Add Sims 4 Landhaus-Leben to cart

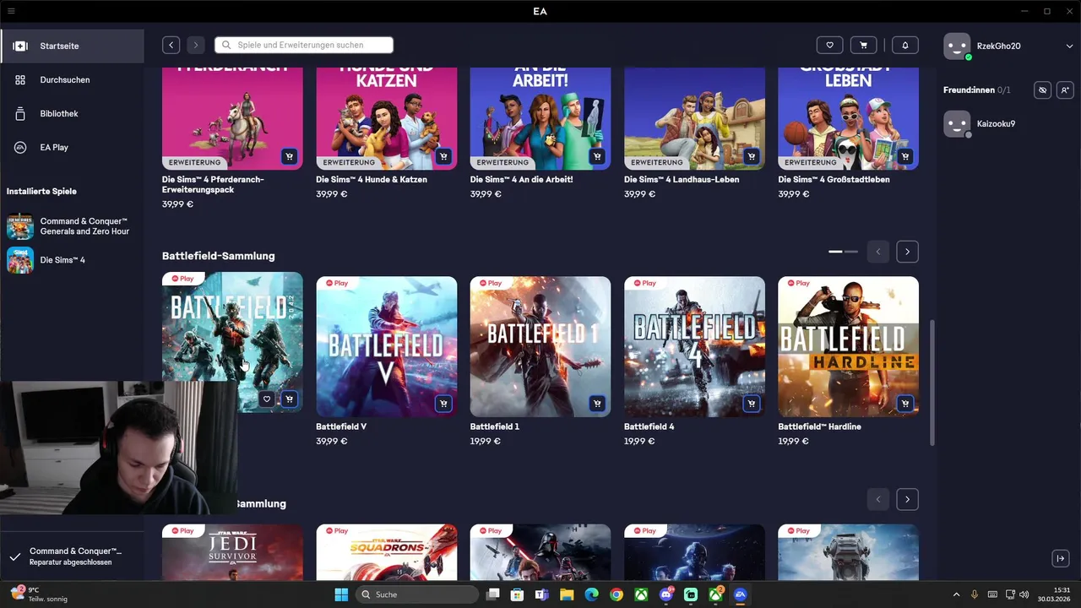pyautogui.click(x=752, y=157)
